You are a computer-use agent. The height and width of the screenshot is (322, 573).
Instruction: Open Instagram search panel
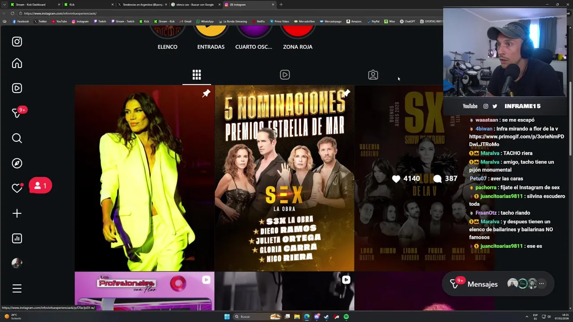pos(17,138)
